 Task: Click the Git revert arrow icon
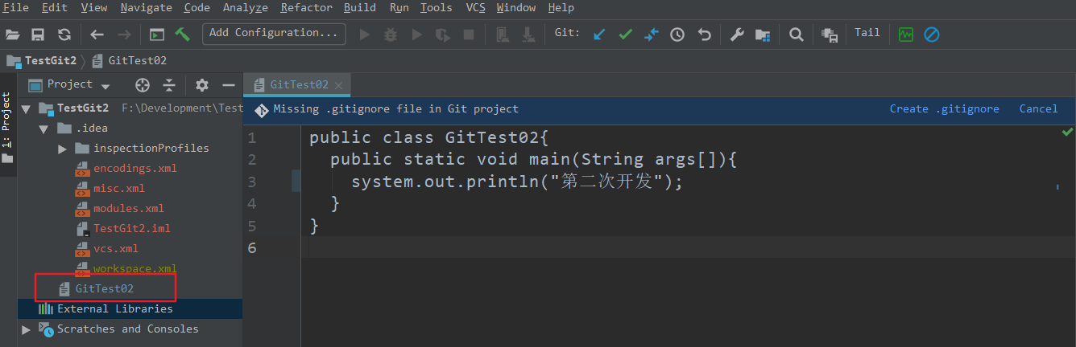tap(704, 35)
